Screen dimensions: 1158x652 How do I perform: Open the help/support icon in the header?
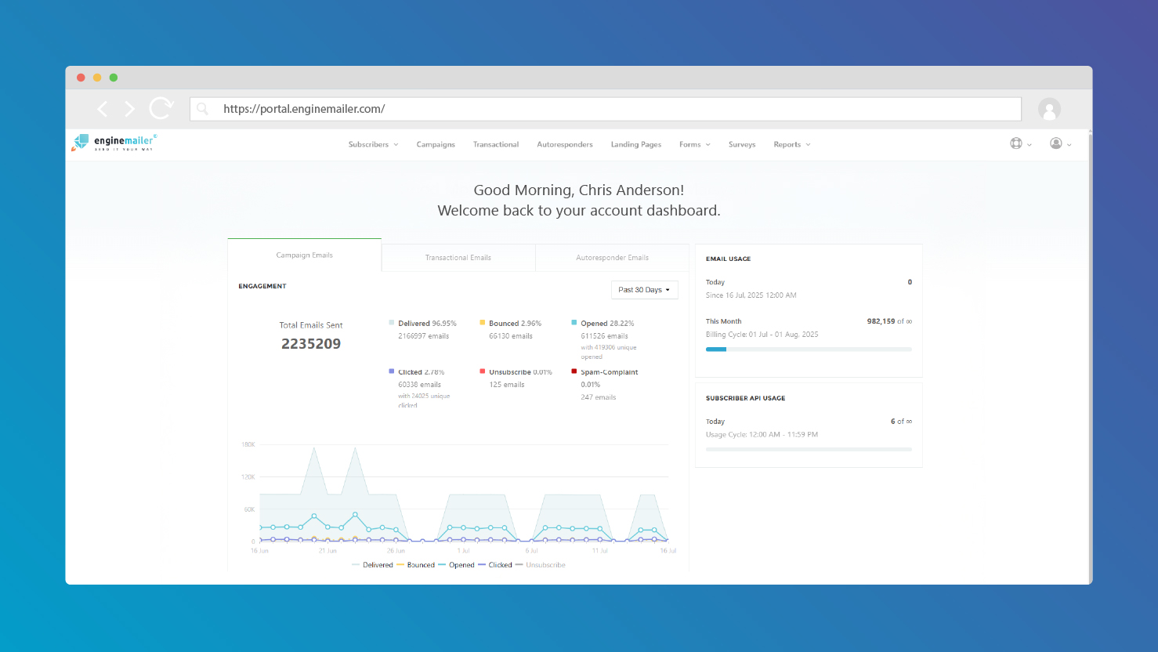click(x=1016, y=143)
